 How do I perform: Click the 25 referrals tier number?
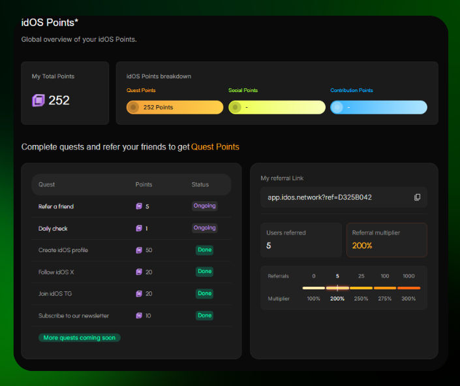click(x=361, y=276)
